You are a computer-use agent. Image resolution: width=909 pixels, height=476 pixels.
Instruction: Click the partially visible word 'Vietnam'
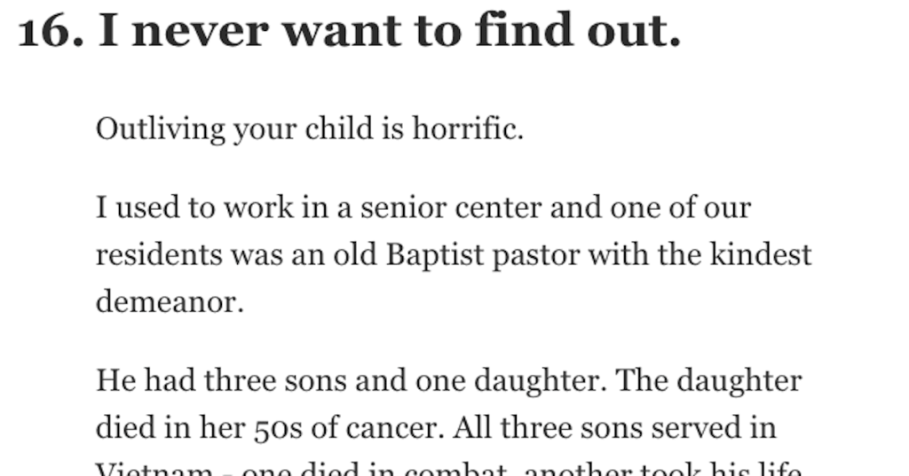coord(154,469)
